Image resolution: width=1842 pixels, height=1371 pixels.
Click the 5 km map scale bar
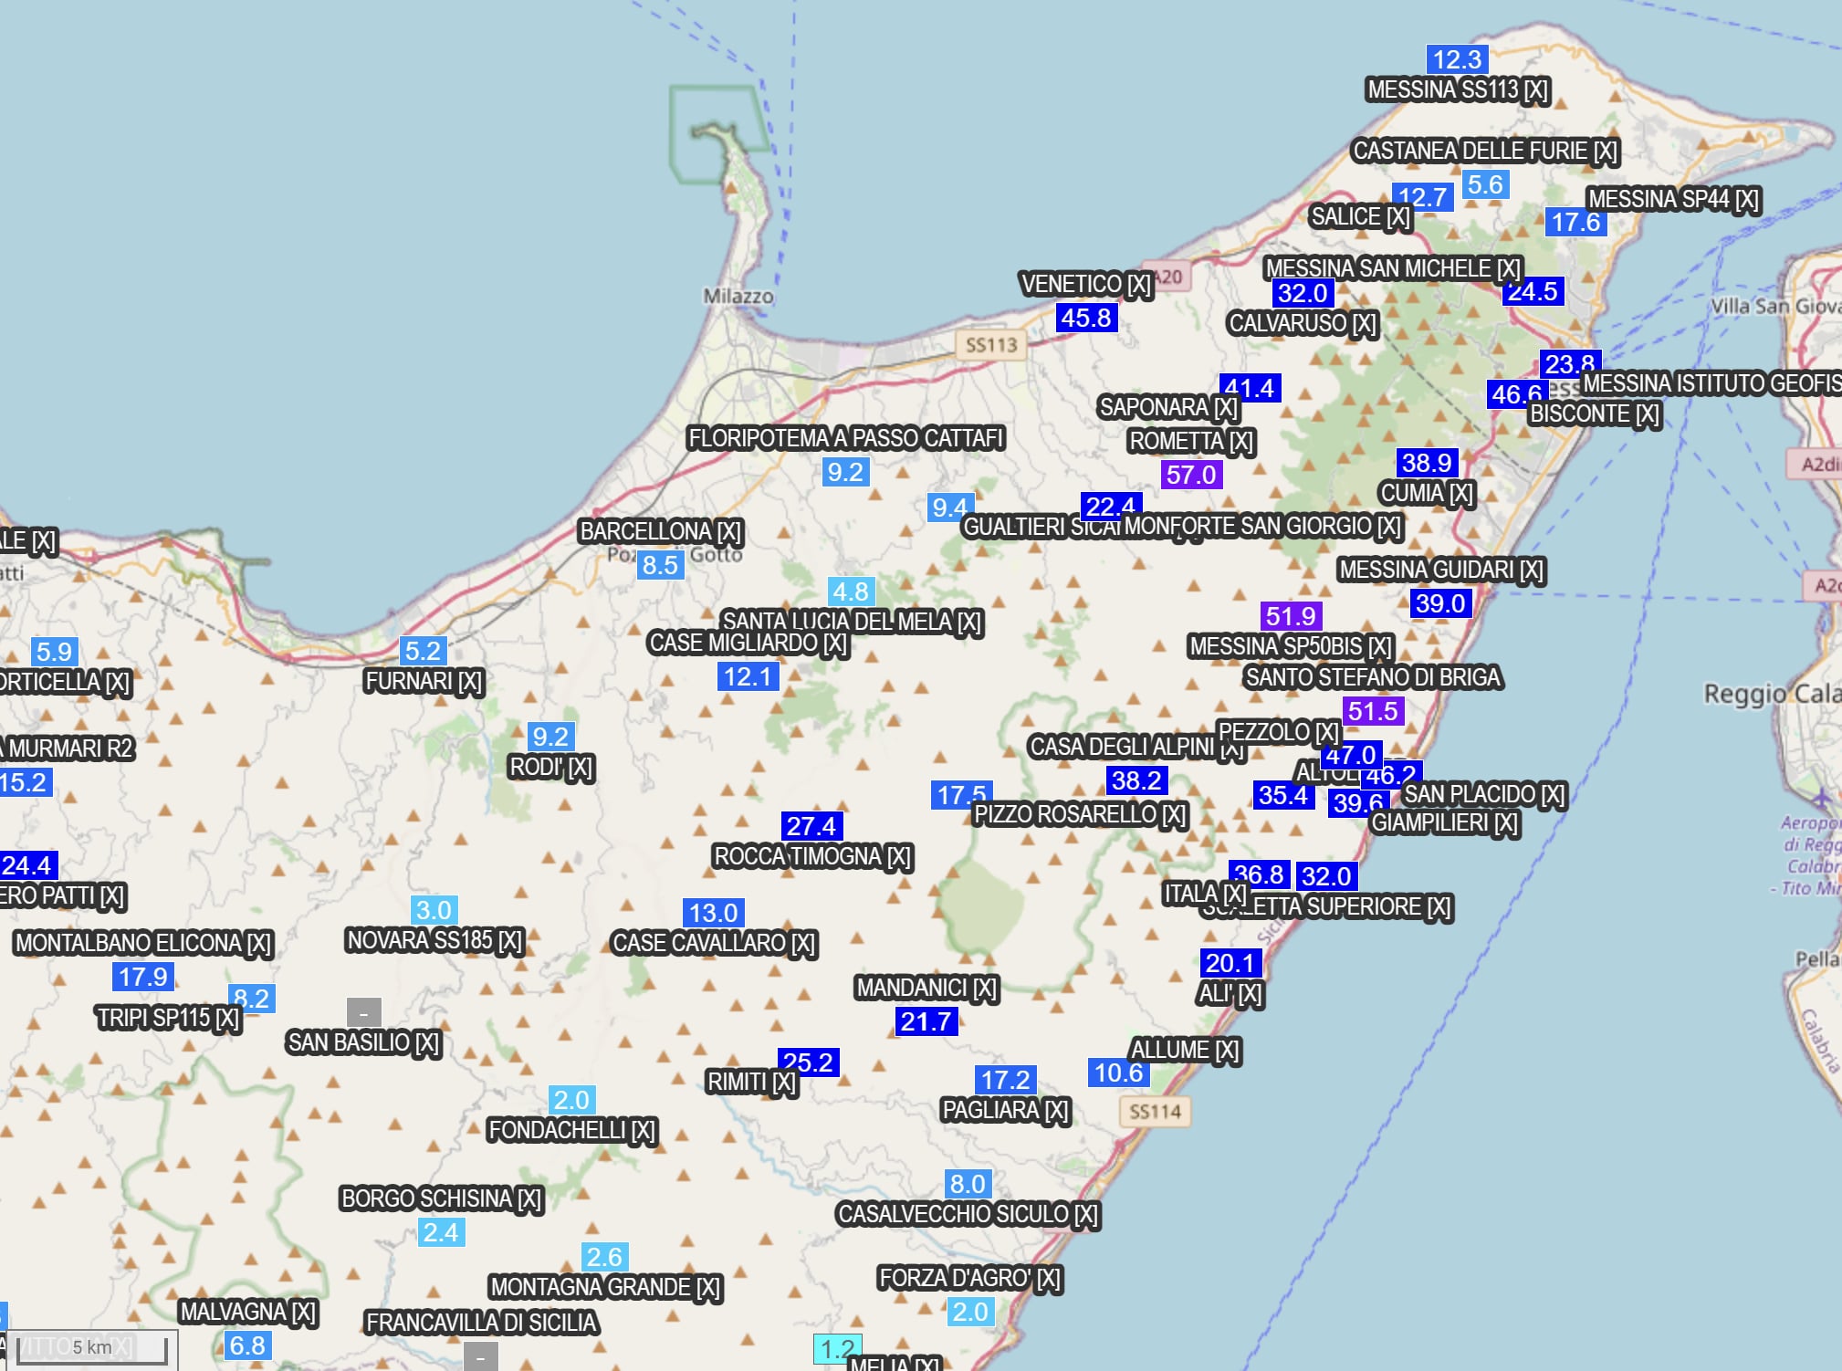click(x=91, y=1348)
